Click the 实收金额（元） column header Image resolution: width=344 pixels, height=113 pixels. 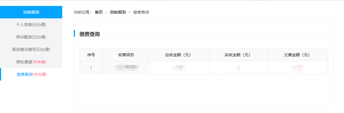click(x=238, y=55)
